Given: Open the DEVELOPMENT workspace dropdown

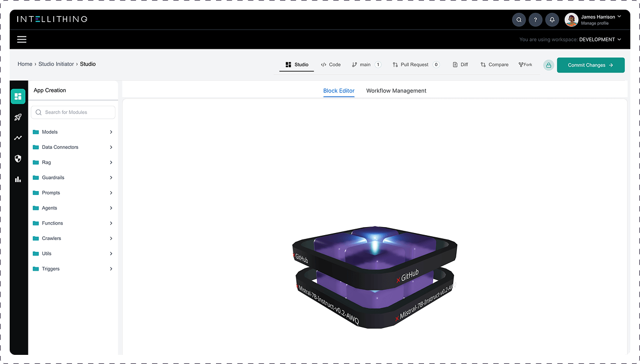Looking at the screenshot, I should click(600, 40).
